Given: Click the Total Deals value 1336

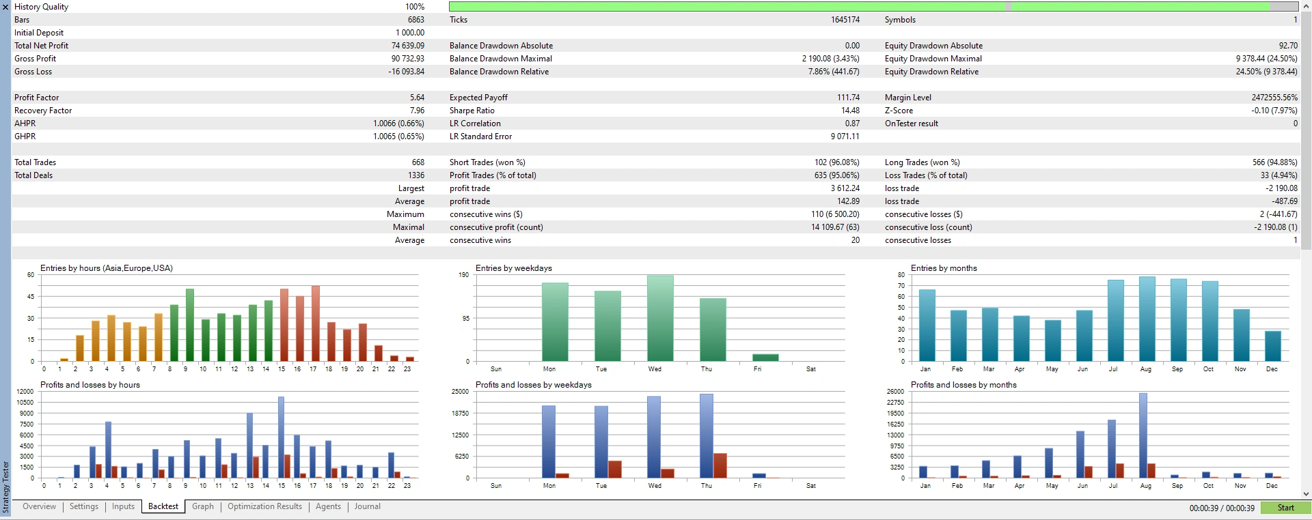Looking at the screenshot, I should coord(416,175).
